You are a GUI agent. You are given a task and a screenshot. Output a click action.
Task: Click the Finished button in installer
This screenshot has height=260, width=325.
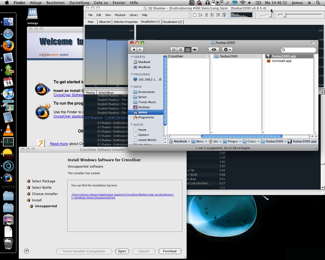[170, 251]
